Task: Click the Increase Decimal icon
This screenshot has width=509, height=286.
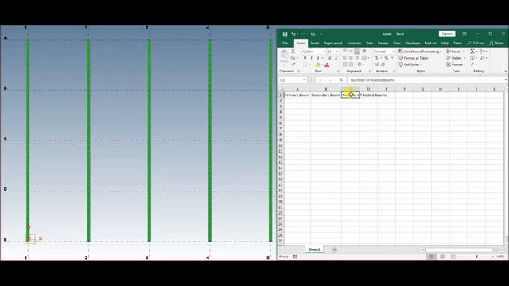Action: click(x=376, y=64)
